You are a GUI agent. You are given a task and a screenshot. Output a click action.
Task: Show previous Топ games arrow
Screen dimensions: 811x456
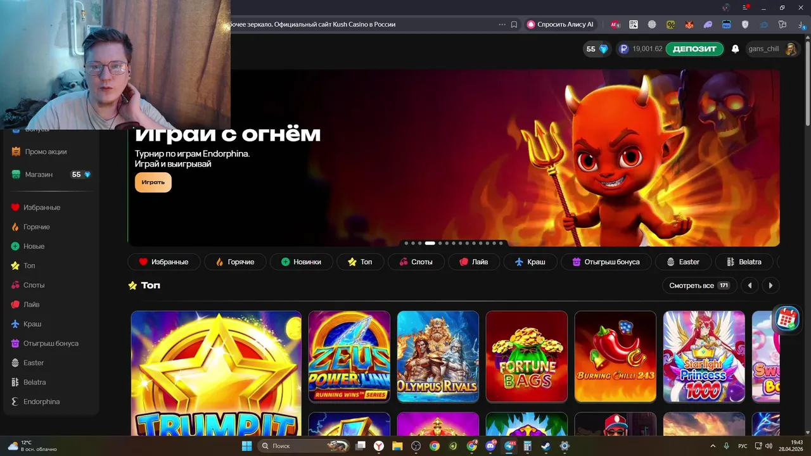(750, 286)
